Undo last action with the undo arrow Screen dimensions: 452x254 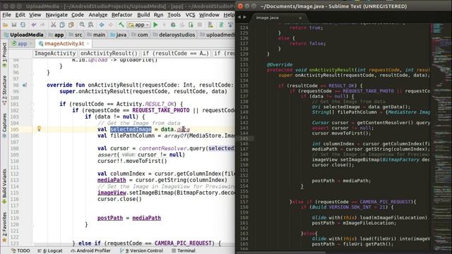pos(34,25)
